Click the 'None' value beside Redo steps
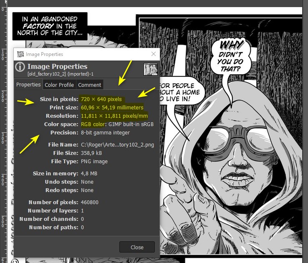 tap(87, 190)
